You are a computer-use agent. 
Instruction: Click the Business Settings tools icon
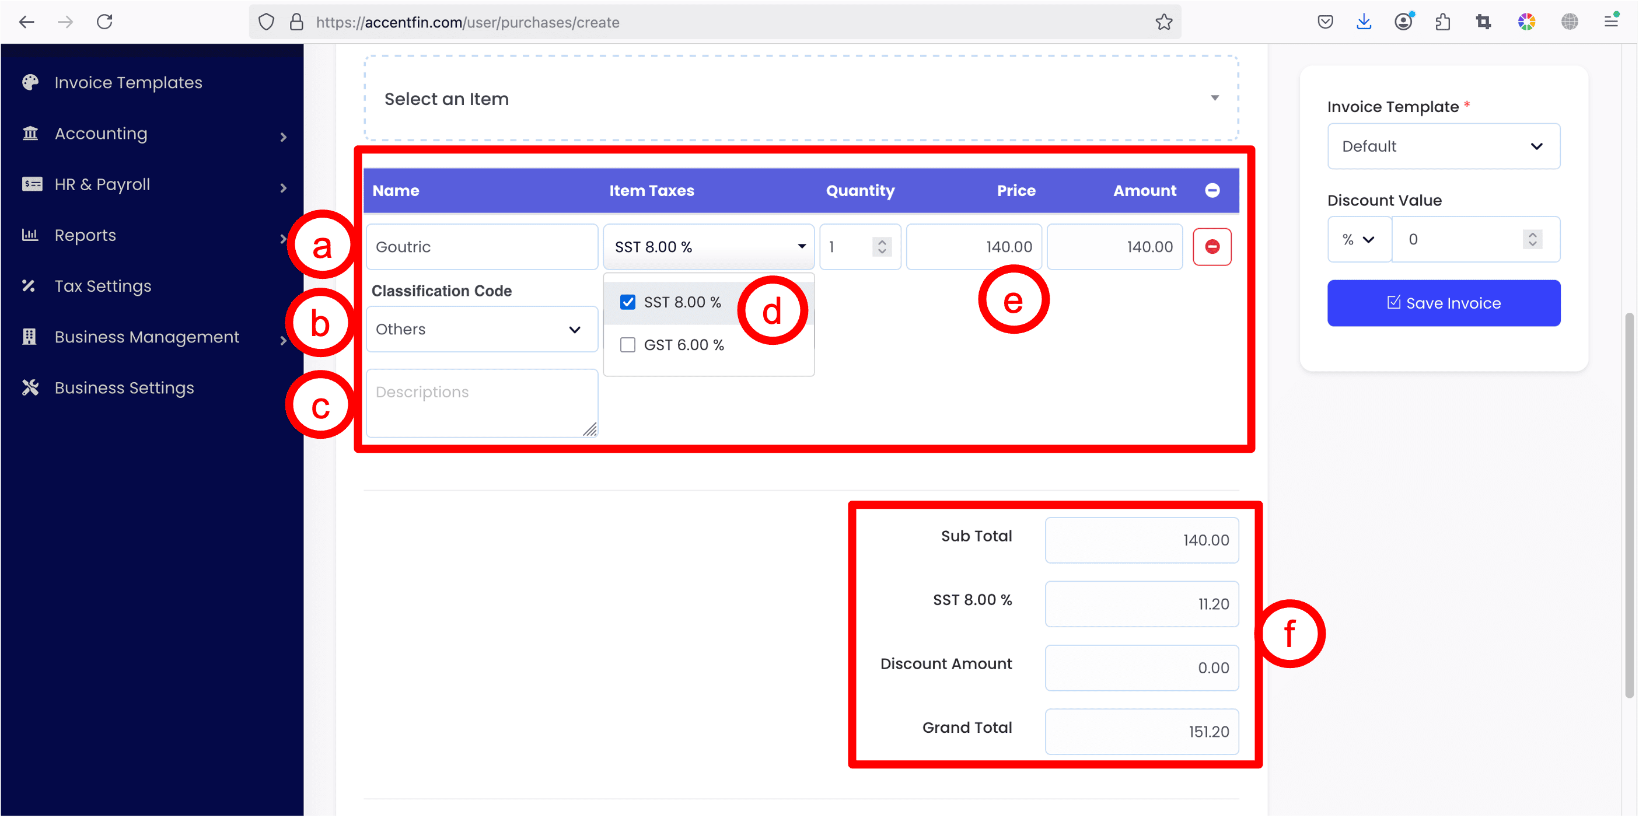coord(30,388)
